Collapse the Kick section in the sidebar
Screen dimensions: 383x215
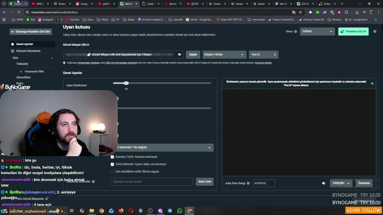tap(52, 58)
